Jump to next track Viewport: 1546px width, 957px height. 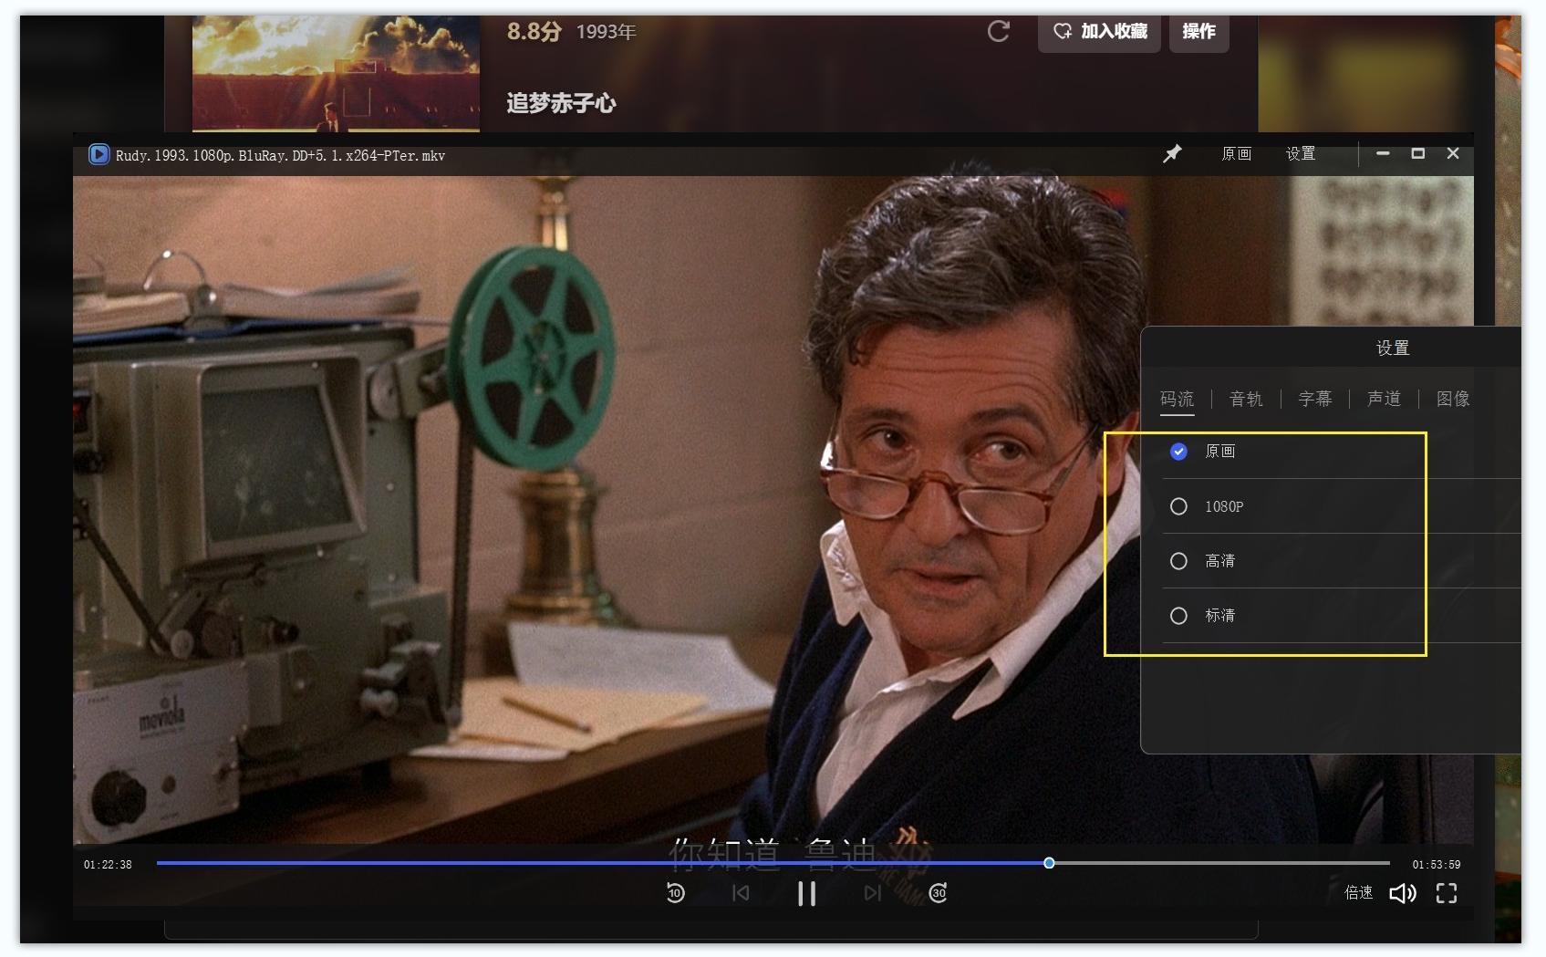pos(872,893)
